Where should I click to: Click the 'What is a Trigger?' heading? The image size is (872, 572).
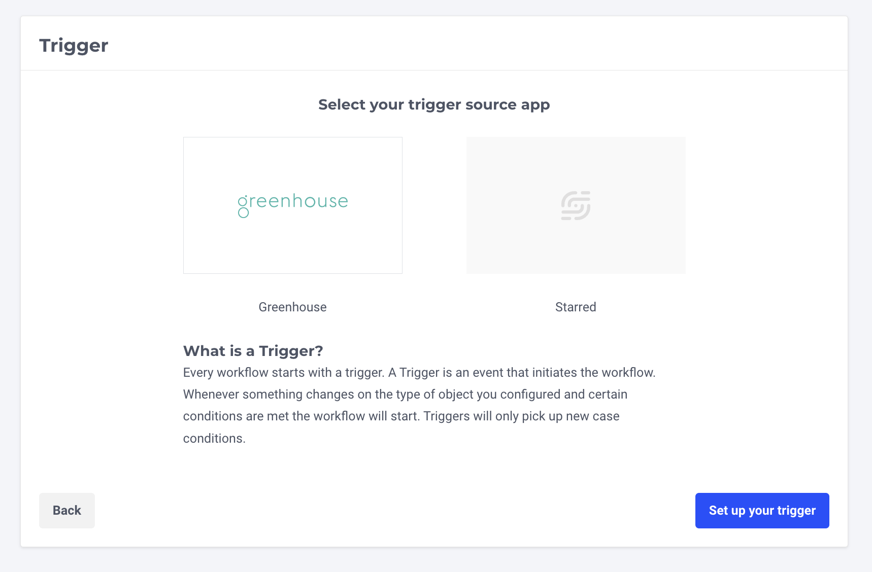[x=253, y=351]
